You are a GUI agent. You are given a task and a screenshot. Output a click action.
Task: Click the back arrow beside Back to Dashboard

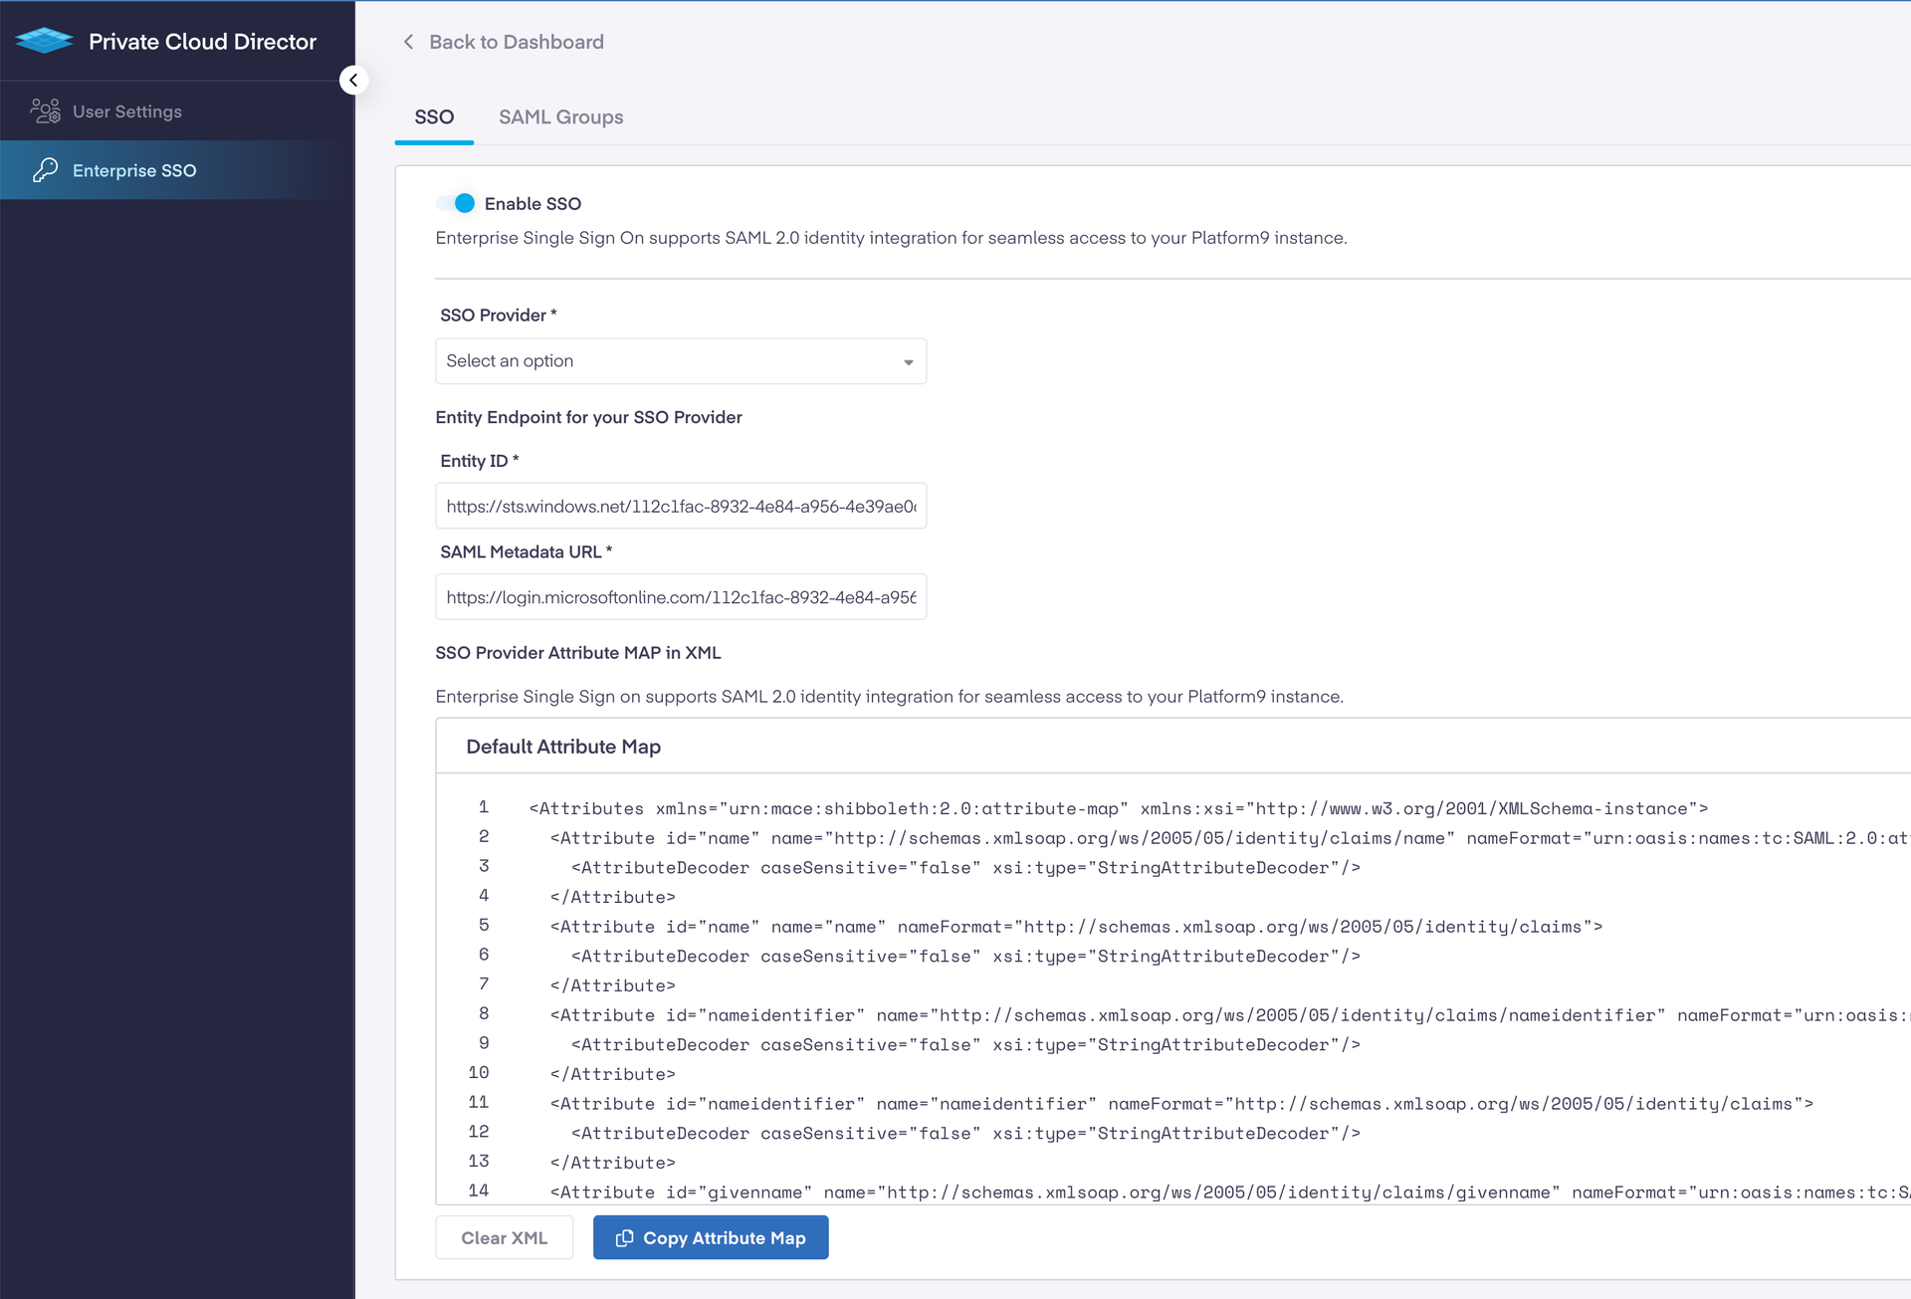[408, 42]
